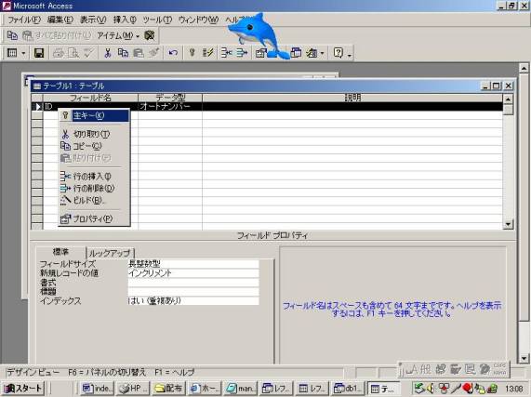Maximize the テーブル1 table window
Viewport: 531px width, 397px height.
point(496,86)
